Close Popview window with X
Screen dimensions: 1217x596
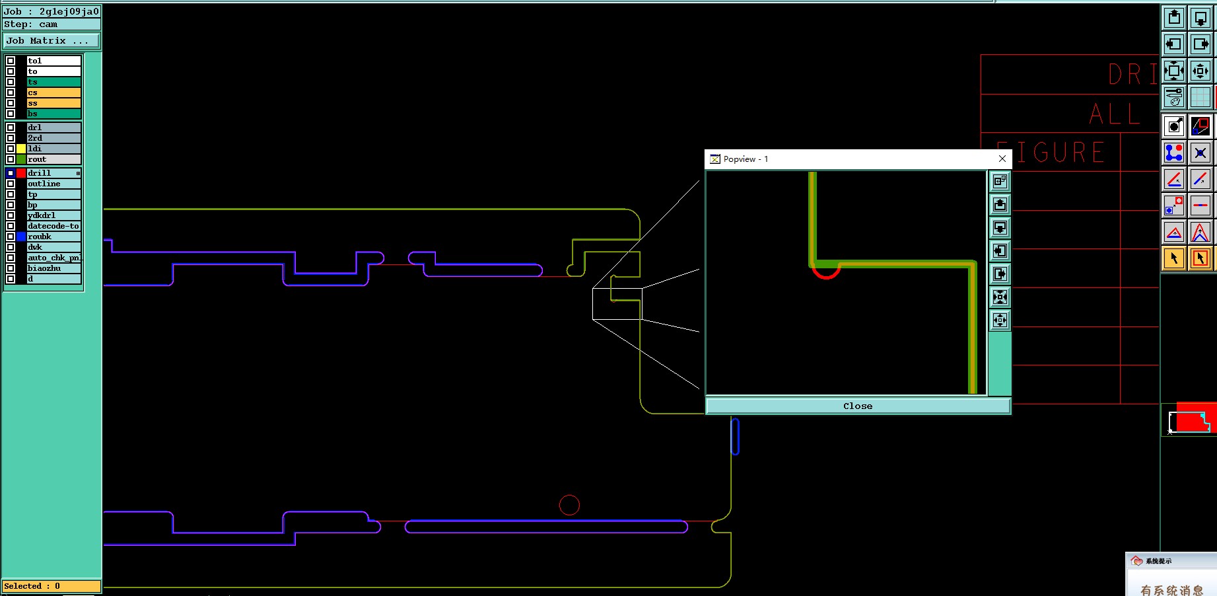click(x=1002, y=159)
